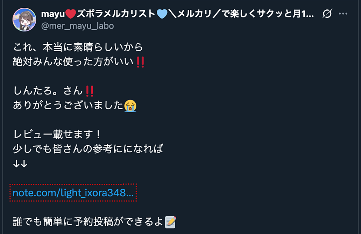Click the crying face emoji
361x234 pixels.
pos(130,106)
